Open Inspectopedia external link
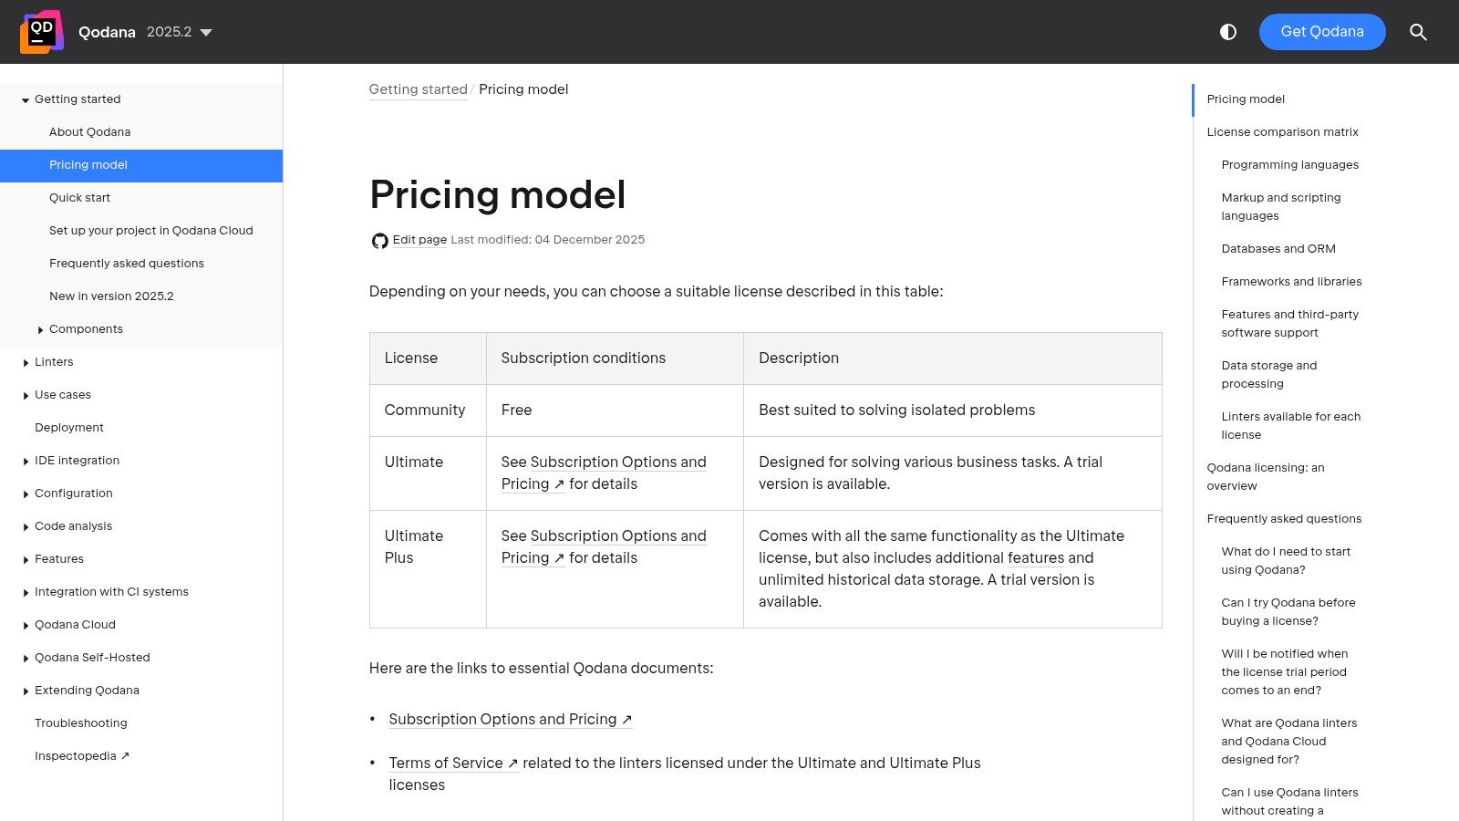The width and height of the screenshot is (1459, 821). (81, 756)
